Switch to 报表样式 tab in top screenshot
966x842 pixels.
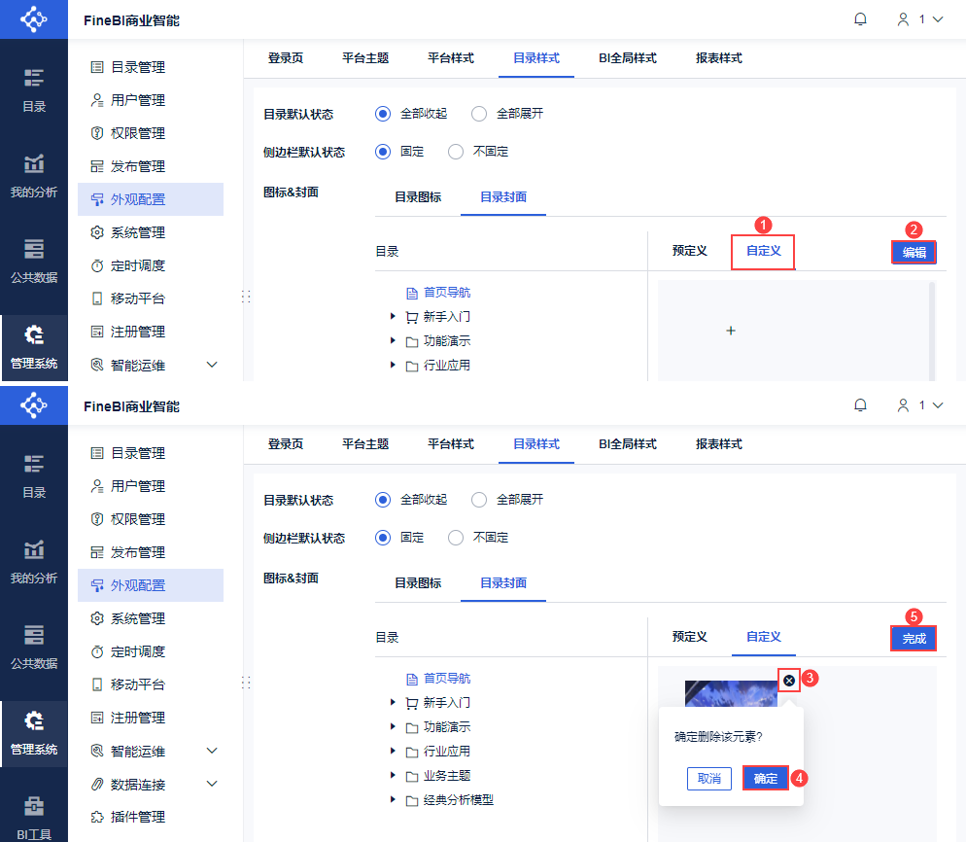click(718, 58)
